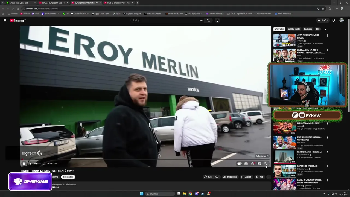Open a new browser tab

[x=137, y=3]
